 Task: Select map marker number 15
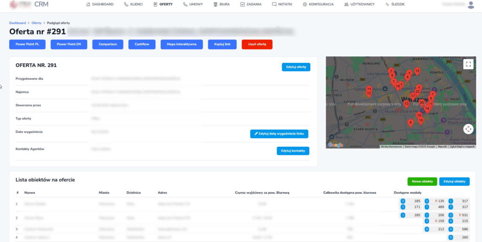click(x=417, y=71)
